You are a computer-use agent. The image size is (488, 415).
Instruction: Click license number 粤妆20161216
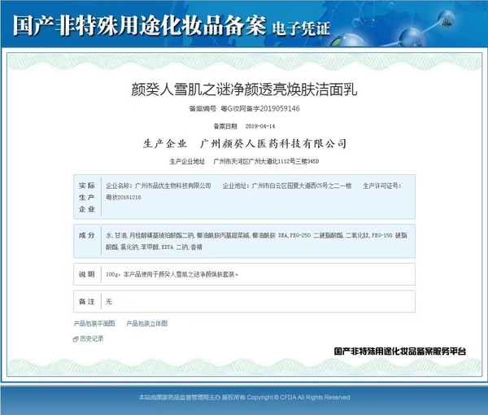(124, 197)
